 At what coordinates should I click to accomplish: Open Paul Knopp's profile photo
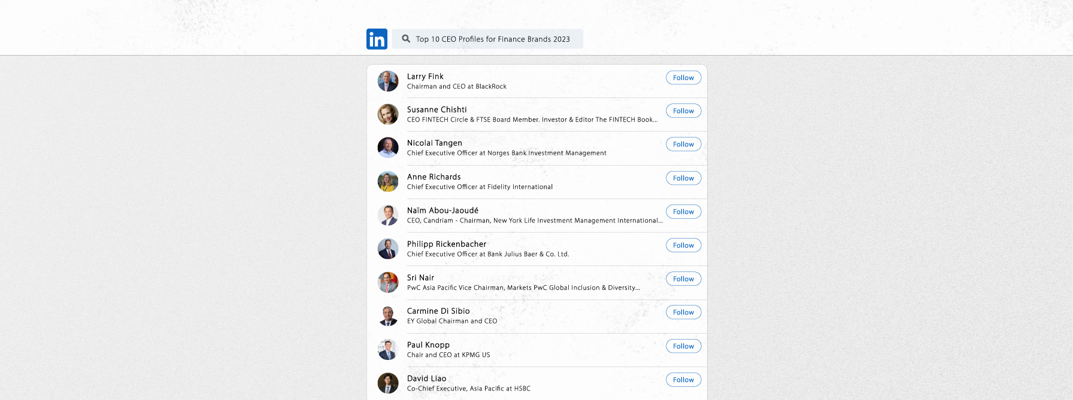tap(388, 350)
